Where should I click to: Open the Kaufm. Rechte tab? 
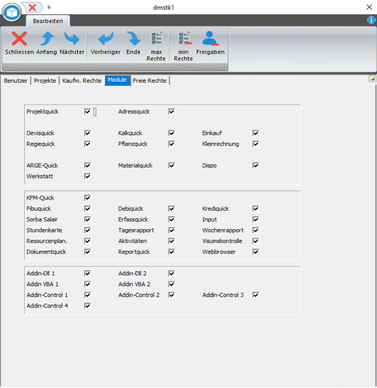82,80
